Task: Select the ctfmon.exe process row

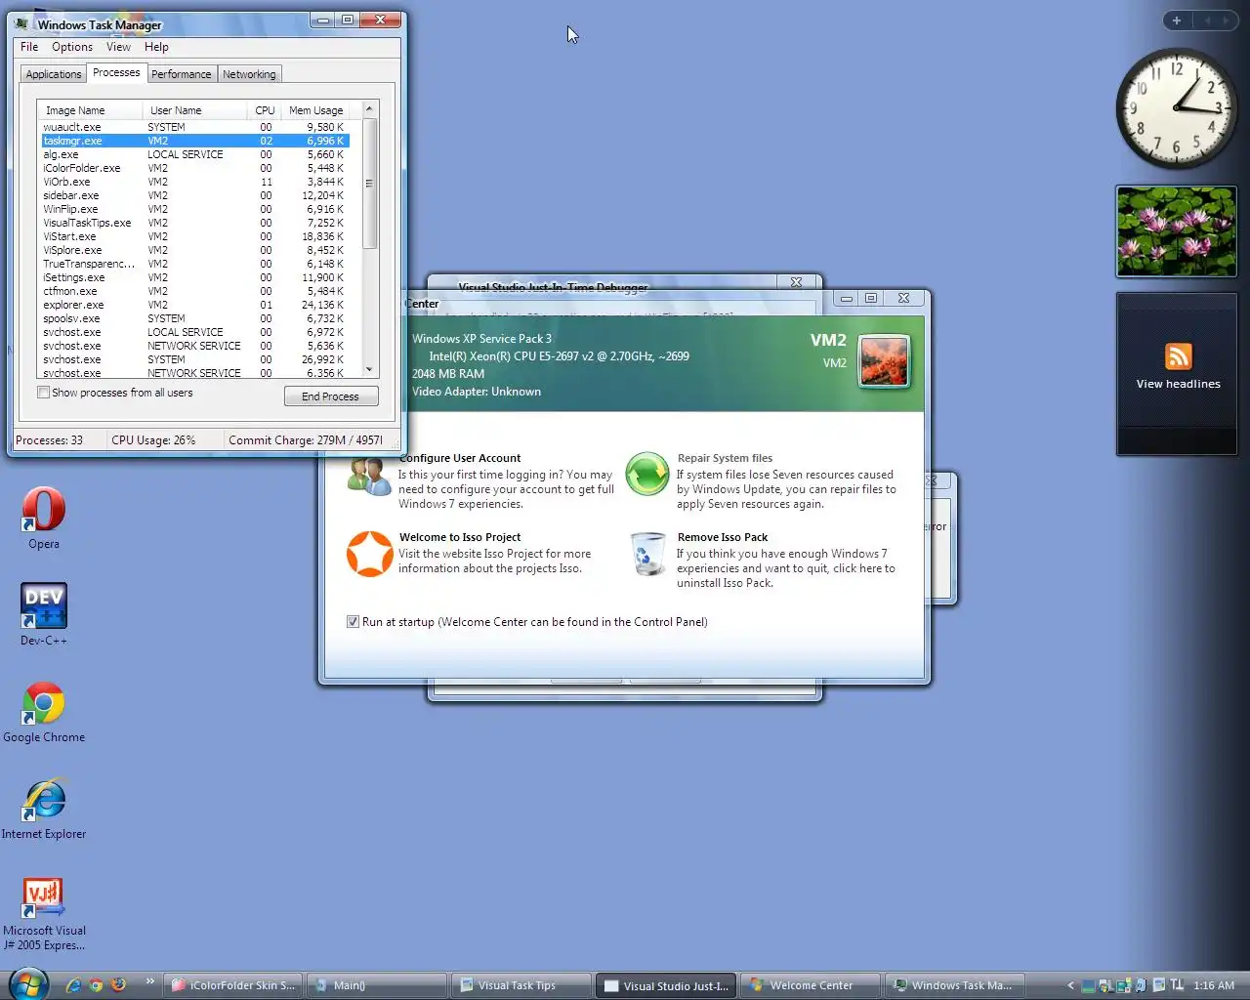Action: 194,291
